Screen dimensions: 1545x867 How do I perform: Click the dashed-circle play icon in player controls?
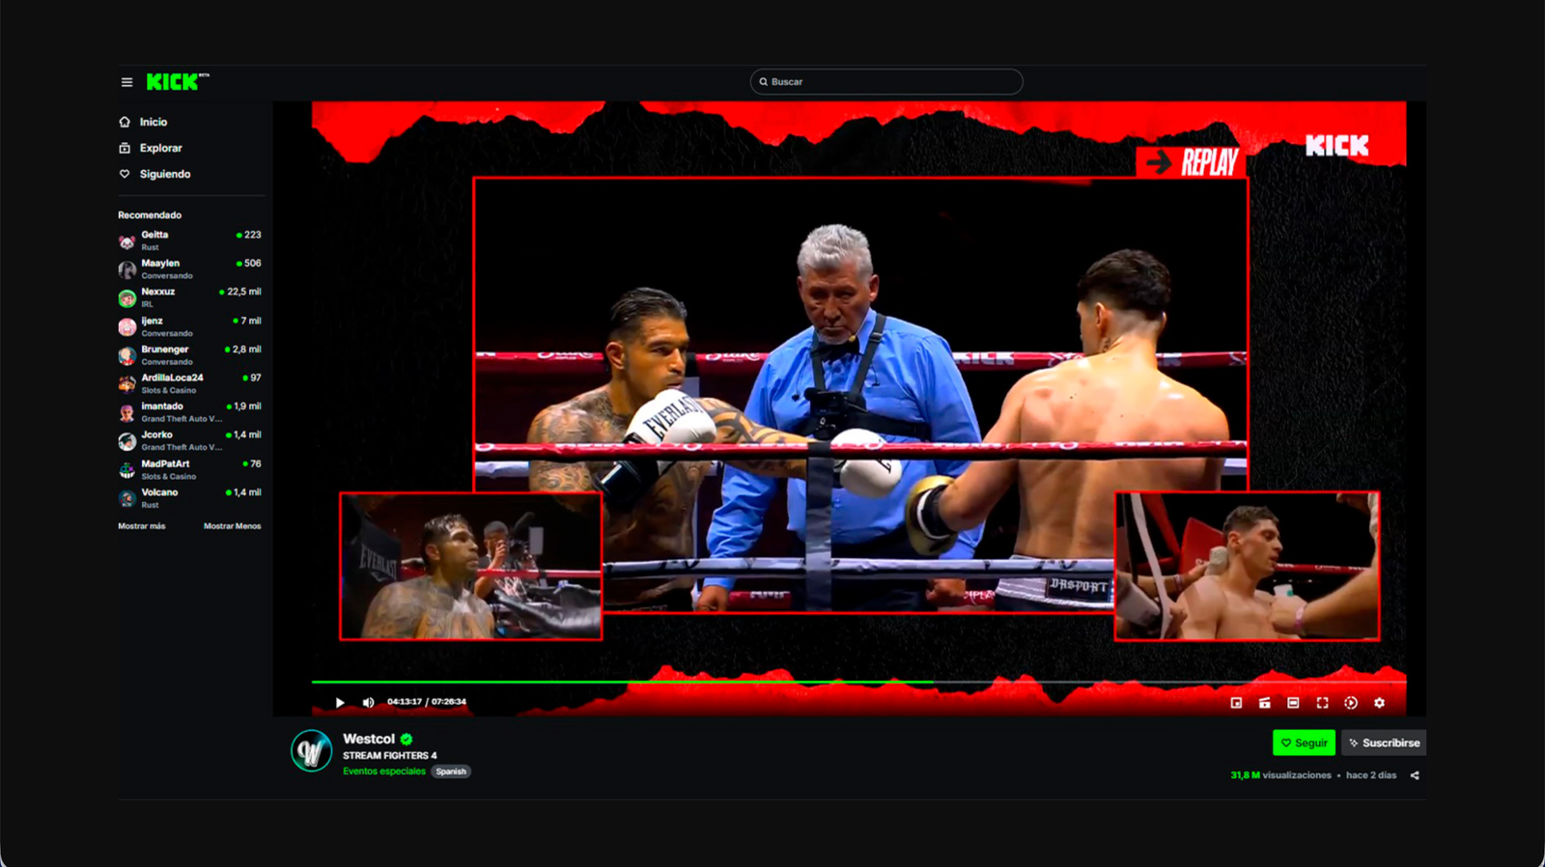[x=1351, y=703]
